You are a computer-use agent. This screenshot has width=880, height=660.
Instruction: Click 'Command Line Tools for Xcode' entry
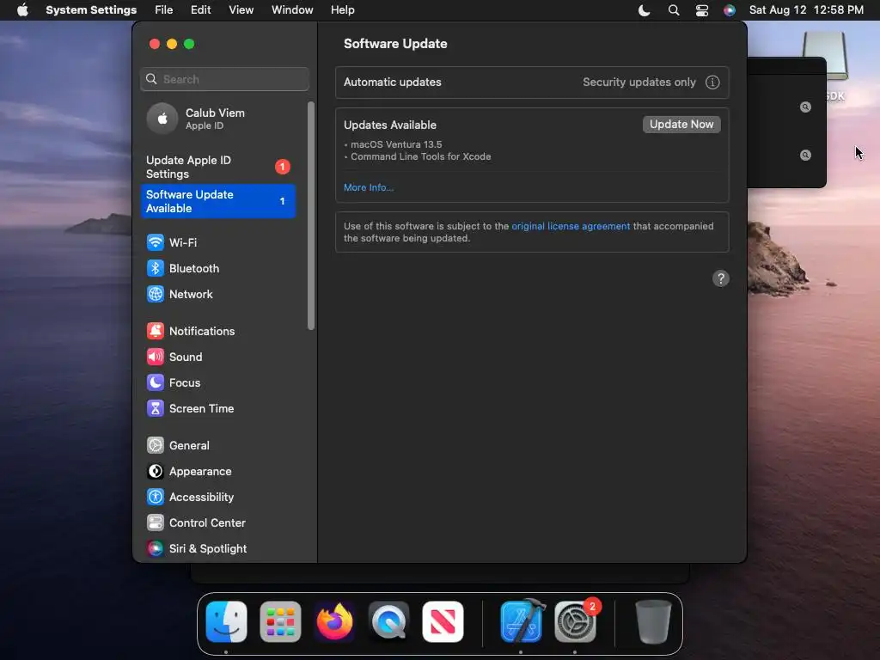[421, 156]
